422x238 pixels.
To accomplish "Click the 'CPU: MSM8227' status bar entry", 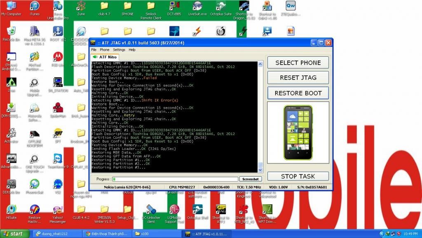I will [x=182, y=187].
